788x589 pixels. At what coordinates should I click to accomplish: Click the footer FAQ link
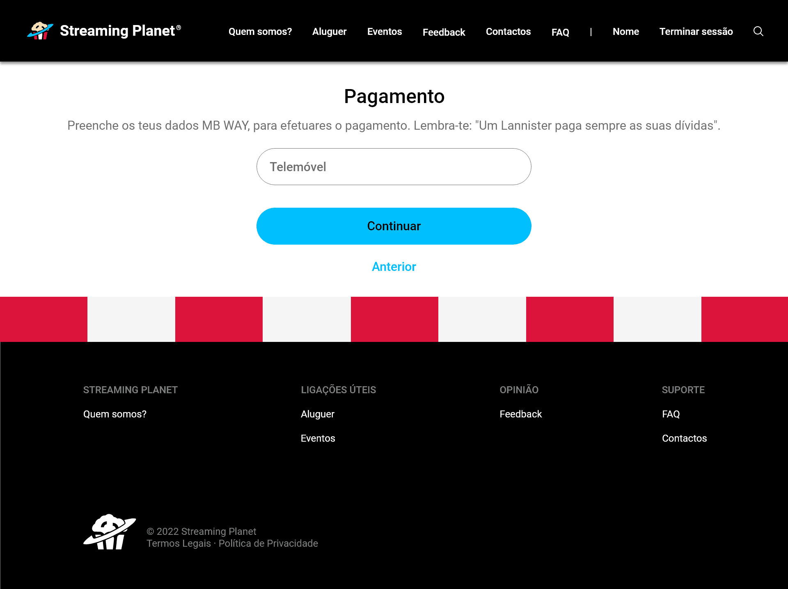pos(671,414)
